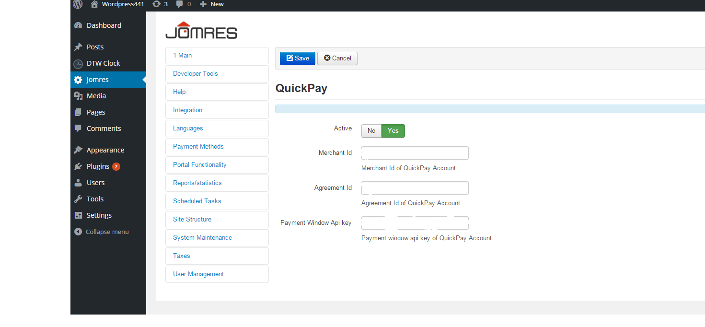Click the Comments speech bubble icon in sidebar
The height and width of the screenshot is (327, 705).
78,128
